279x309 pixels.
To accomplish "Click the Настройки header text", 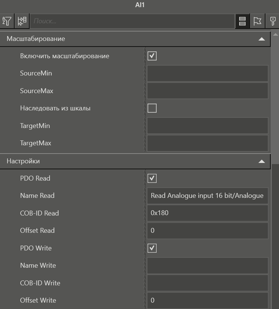I will 23,161.
